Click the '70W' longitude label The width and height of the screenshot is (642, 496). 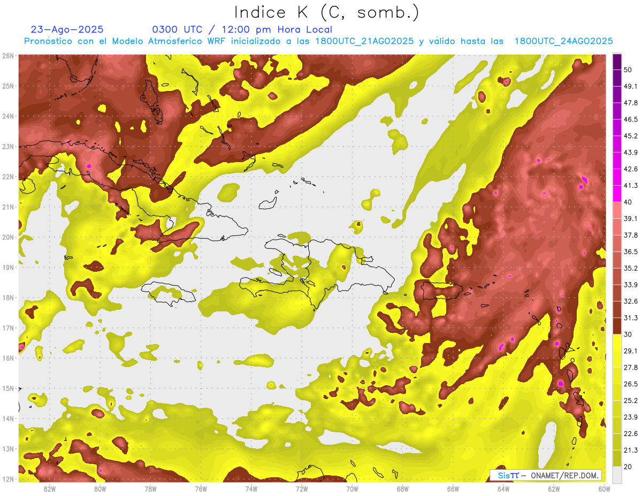point(352,489)
